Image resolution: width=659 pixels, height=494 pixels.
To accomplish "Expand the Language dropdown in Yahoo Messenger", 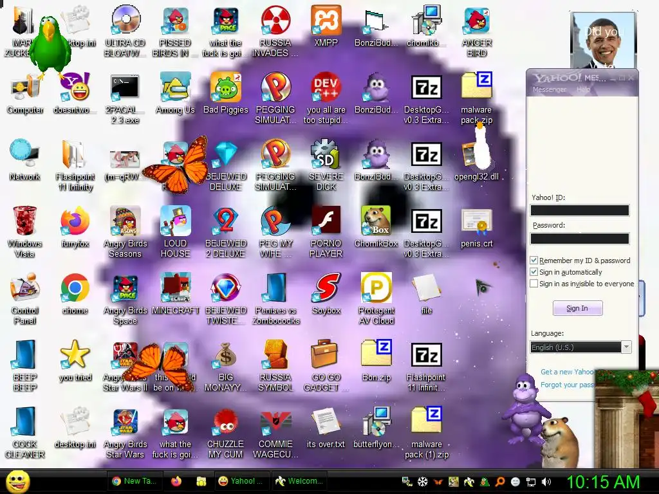I will coord(626,347).
